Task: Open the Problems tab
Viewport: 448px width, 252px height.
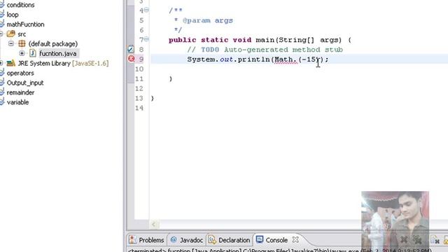Action: point(147,240)
